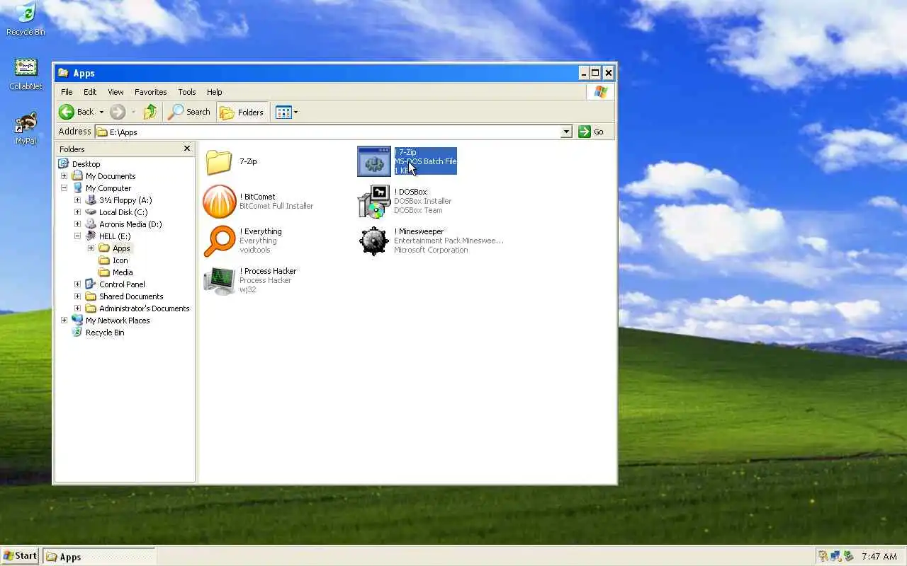Select Administrator's Documents in tree
Image resolution: width=907 pixels, height=566 pixels.
(x=145, y=308)
